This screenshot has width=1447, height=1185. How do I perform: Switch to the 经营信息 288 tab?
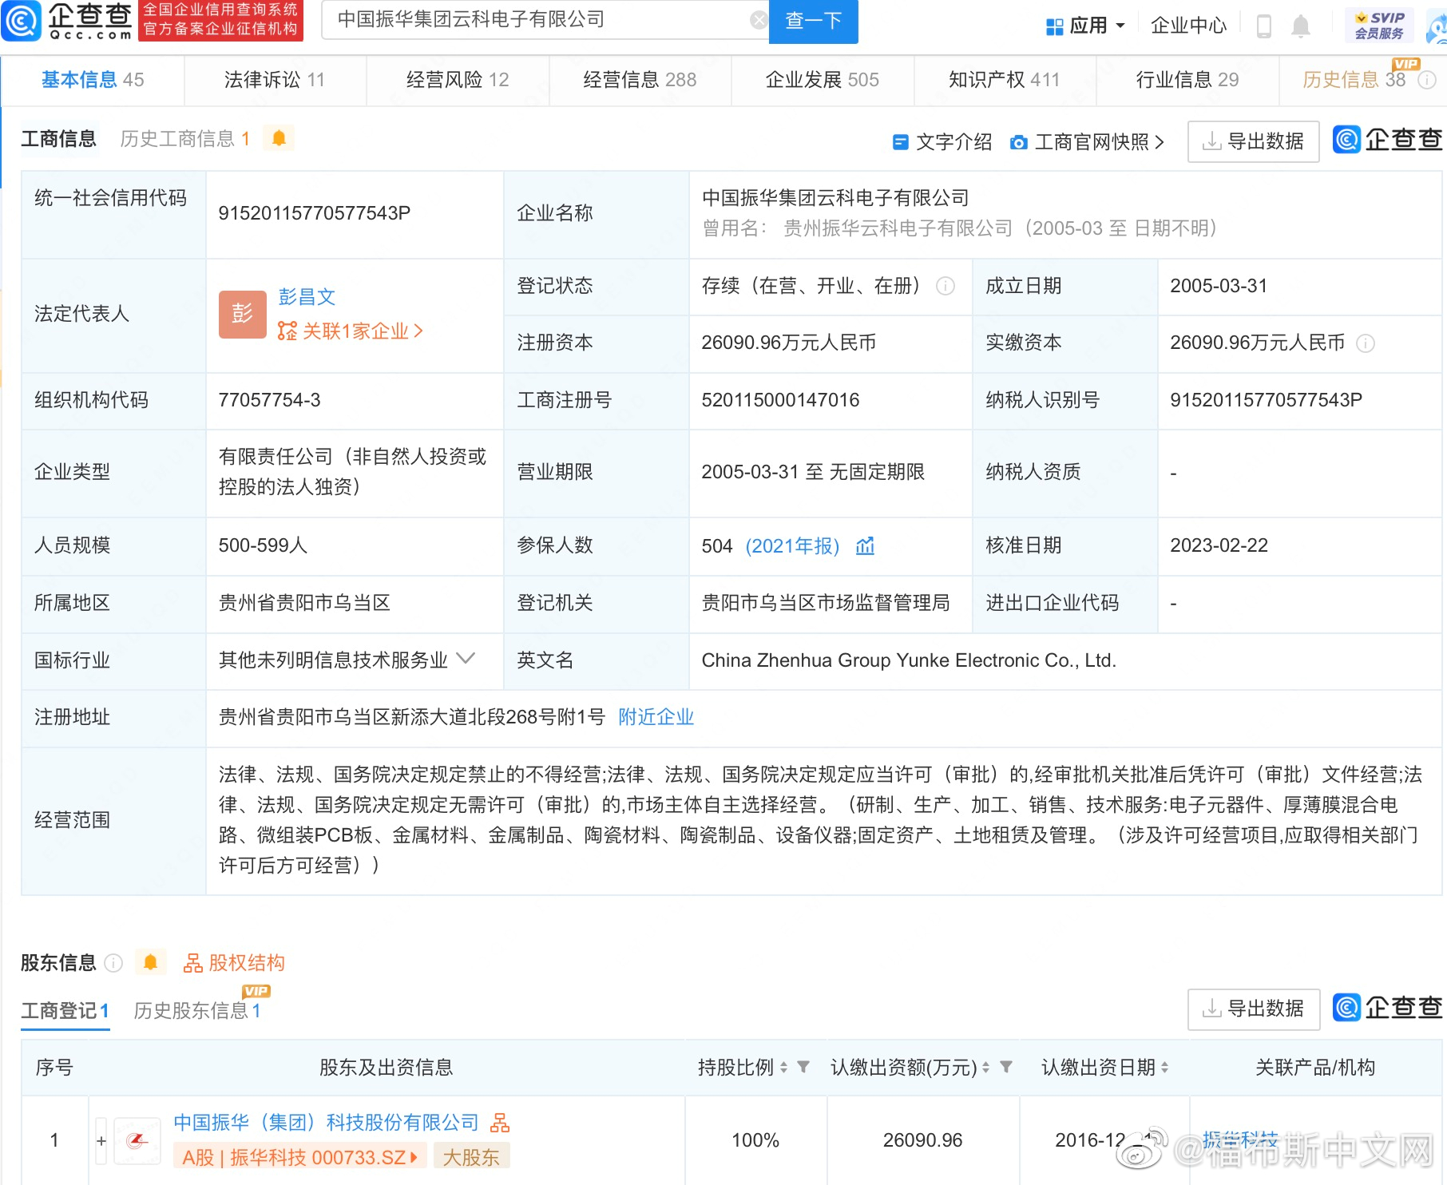(640, 80)
